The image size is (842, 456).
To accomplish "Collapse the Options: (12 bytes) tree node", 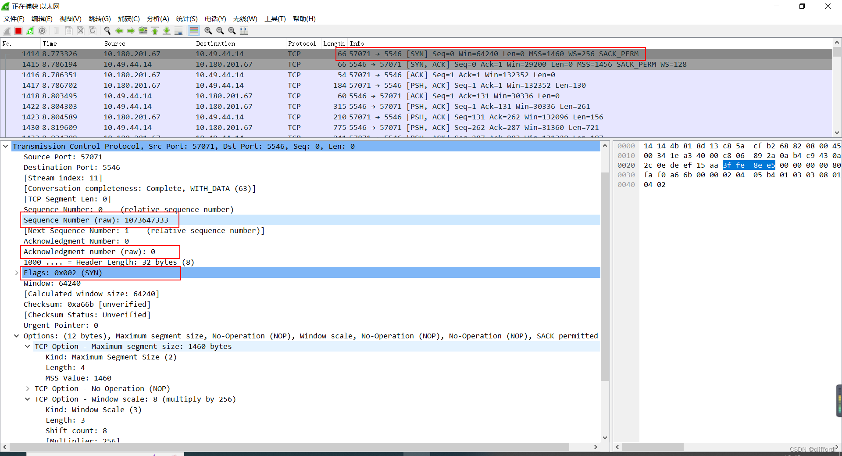I will click(x=17, y=336).
